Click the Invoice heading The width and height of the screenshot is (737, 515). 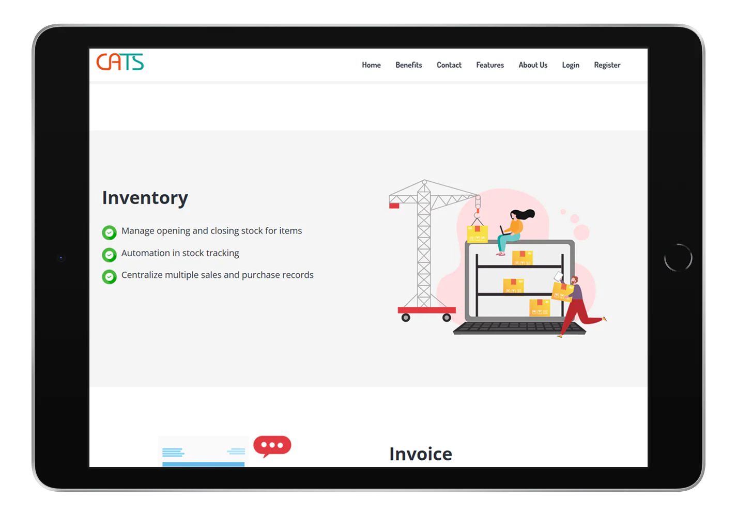421,454
